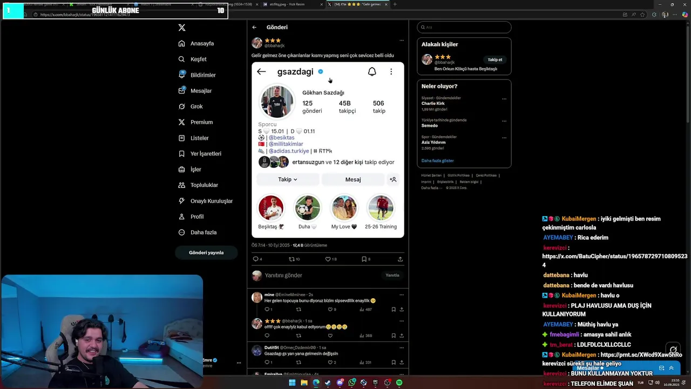Go back with the Gönderi arrow

(x=254, y=27)
